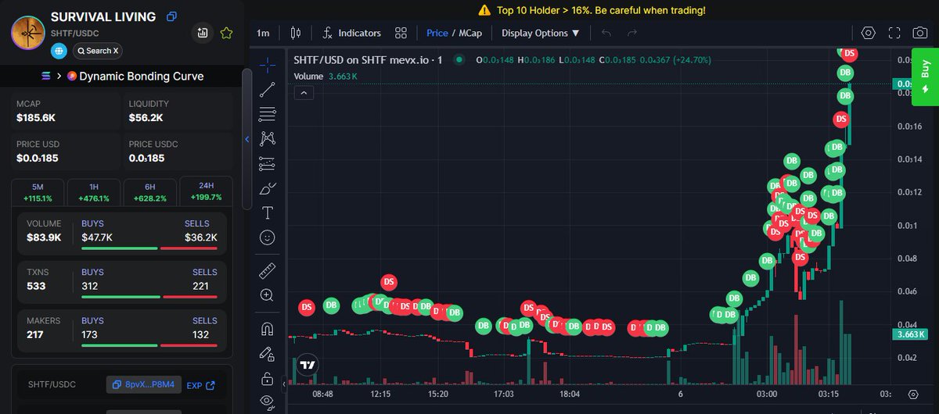Open the token website globe icon
Image resolution: width=939 pixels, height=414 pixels.
point(59,51)
